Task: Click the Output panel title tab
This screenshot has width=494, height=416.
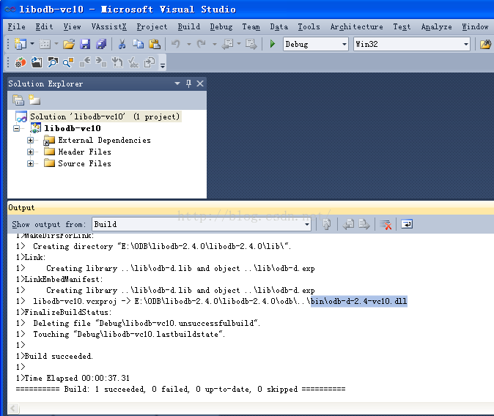Action: (21, 207)
